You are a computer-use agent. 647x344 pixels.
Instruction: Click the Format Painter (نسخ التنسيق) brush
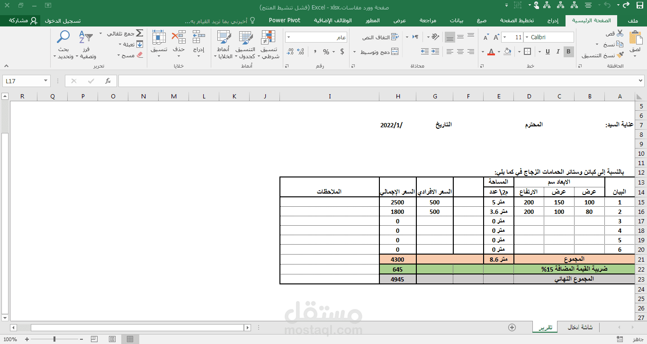pyautogui.click(x=620, y=55)
